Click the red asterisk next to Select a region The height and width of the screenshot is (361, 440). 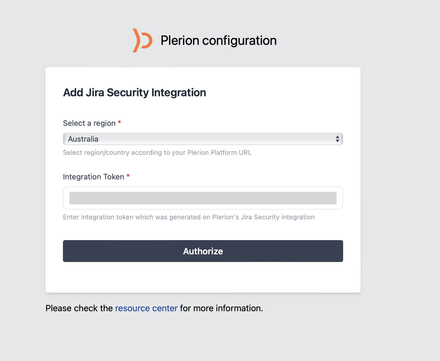(x=120, y=123)
